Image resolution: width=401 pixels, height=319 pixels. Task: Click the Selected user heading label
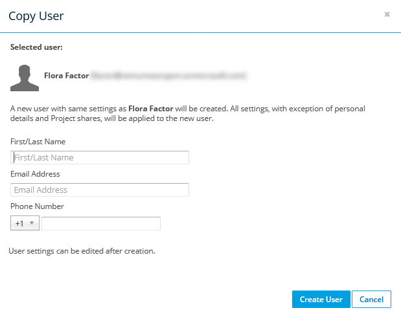(36, 47)
